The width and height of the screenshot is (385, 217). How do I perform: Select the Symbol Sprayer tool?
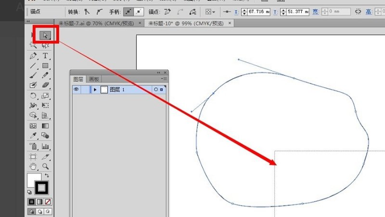tap(33, 147)
